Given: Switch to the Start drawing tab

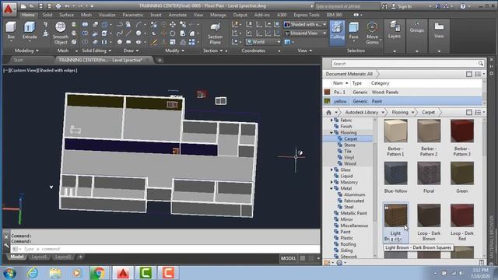Looking at the screenshot, I should coord(18,60).
